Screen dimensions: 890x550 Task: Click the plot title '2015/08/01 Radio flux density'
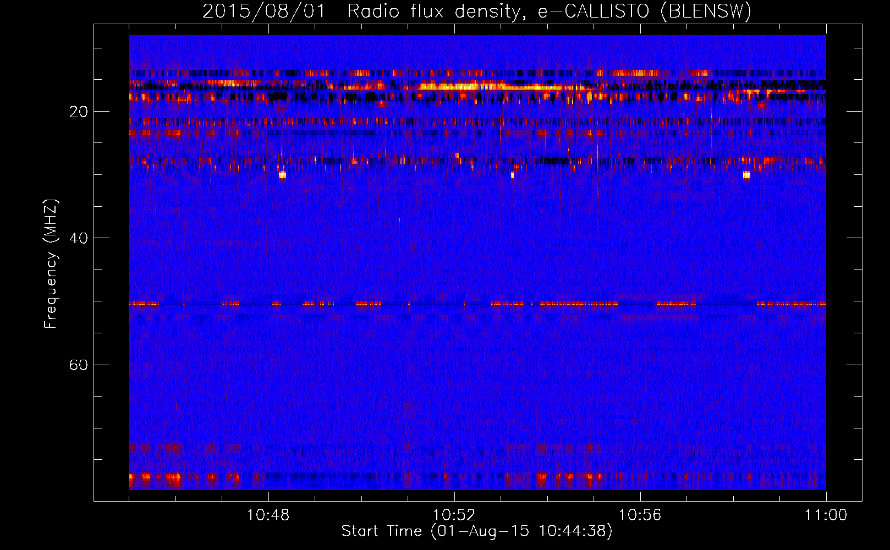coord(477,11)
